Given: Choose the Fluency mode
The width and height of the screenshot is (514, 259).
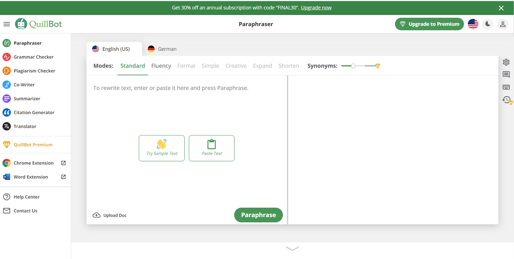Looking at the screenshot, I should 161,66.
